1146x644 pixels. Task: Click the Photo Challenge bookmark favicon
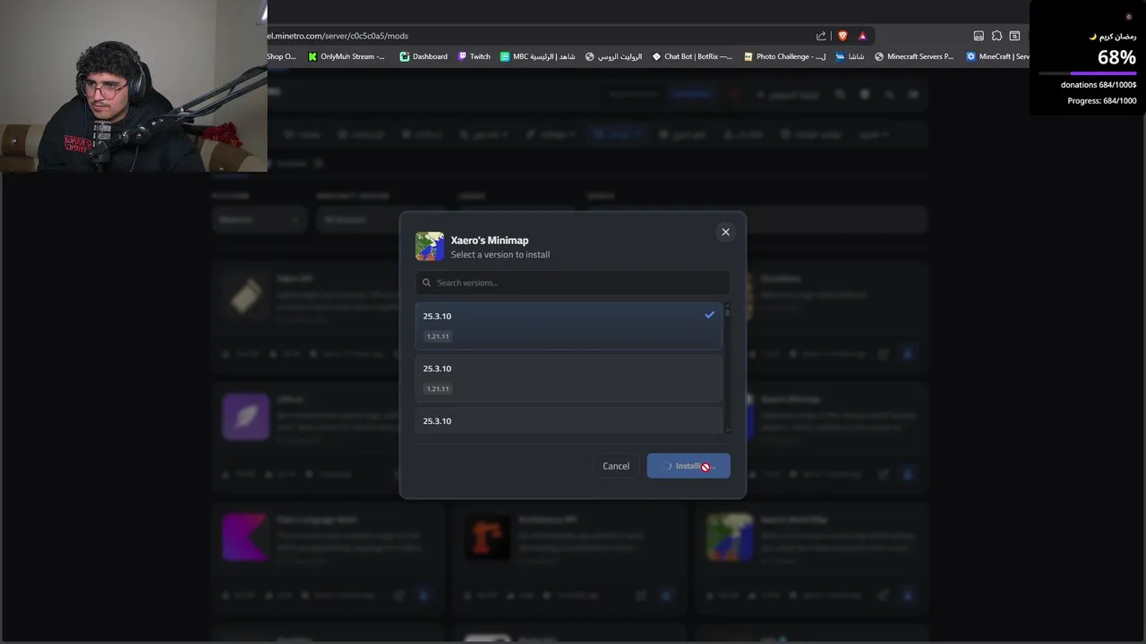pyautogui.click(x=748, y=56)
